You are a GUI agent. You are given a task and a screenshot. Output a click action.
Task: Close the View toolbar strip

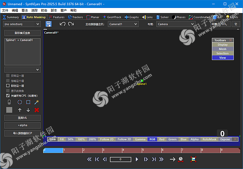[x=235, y=139]
